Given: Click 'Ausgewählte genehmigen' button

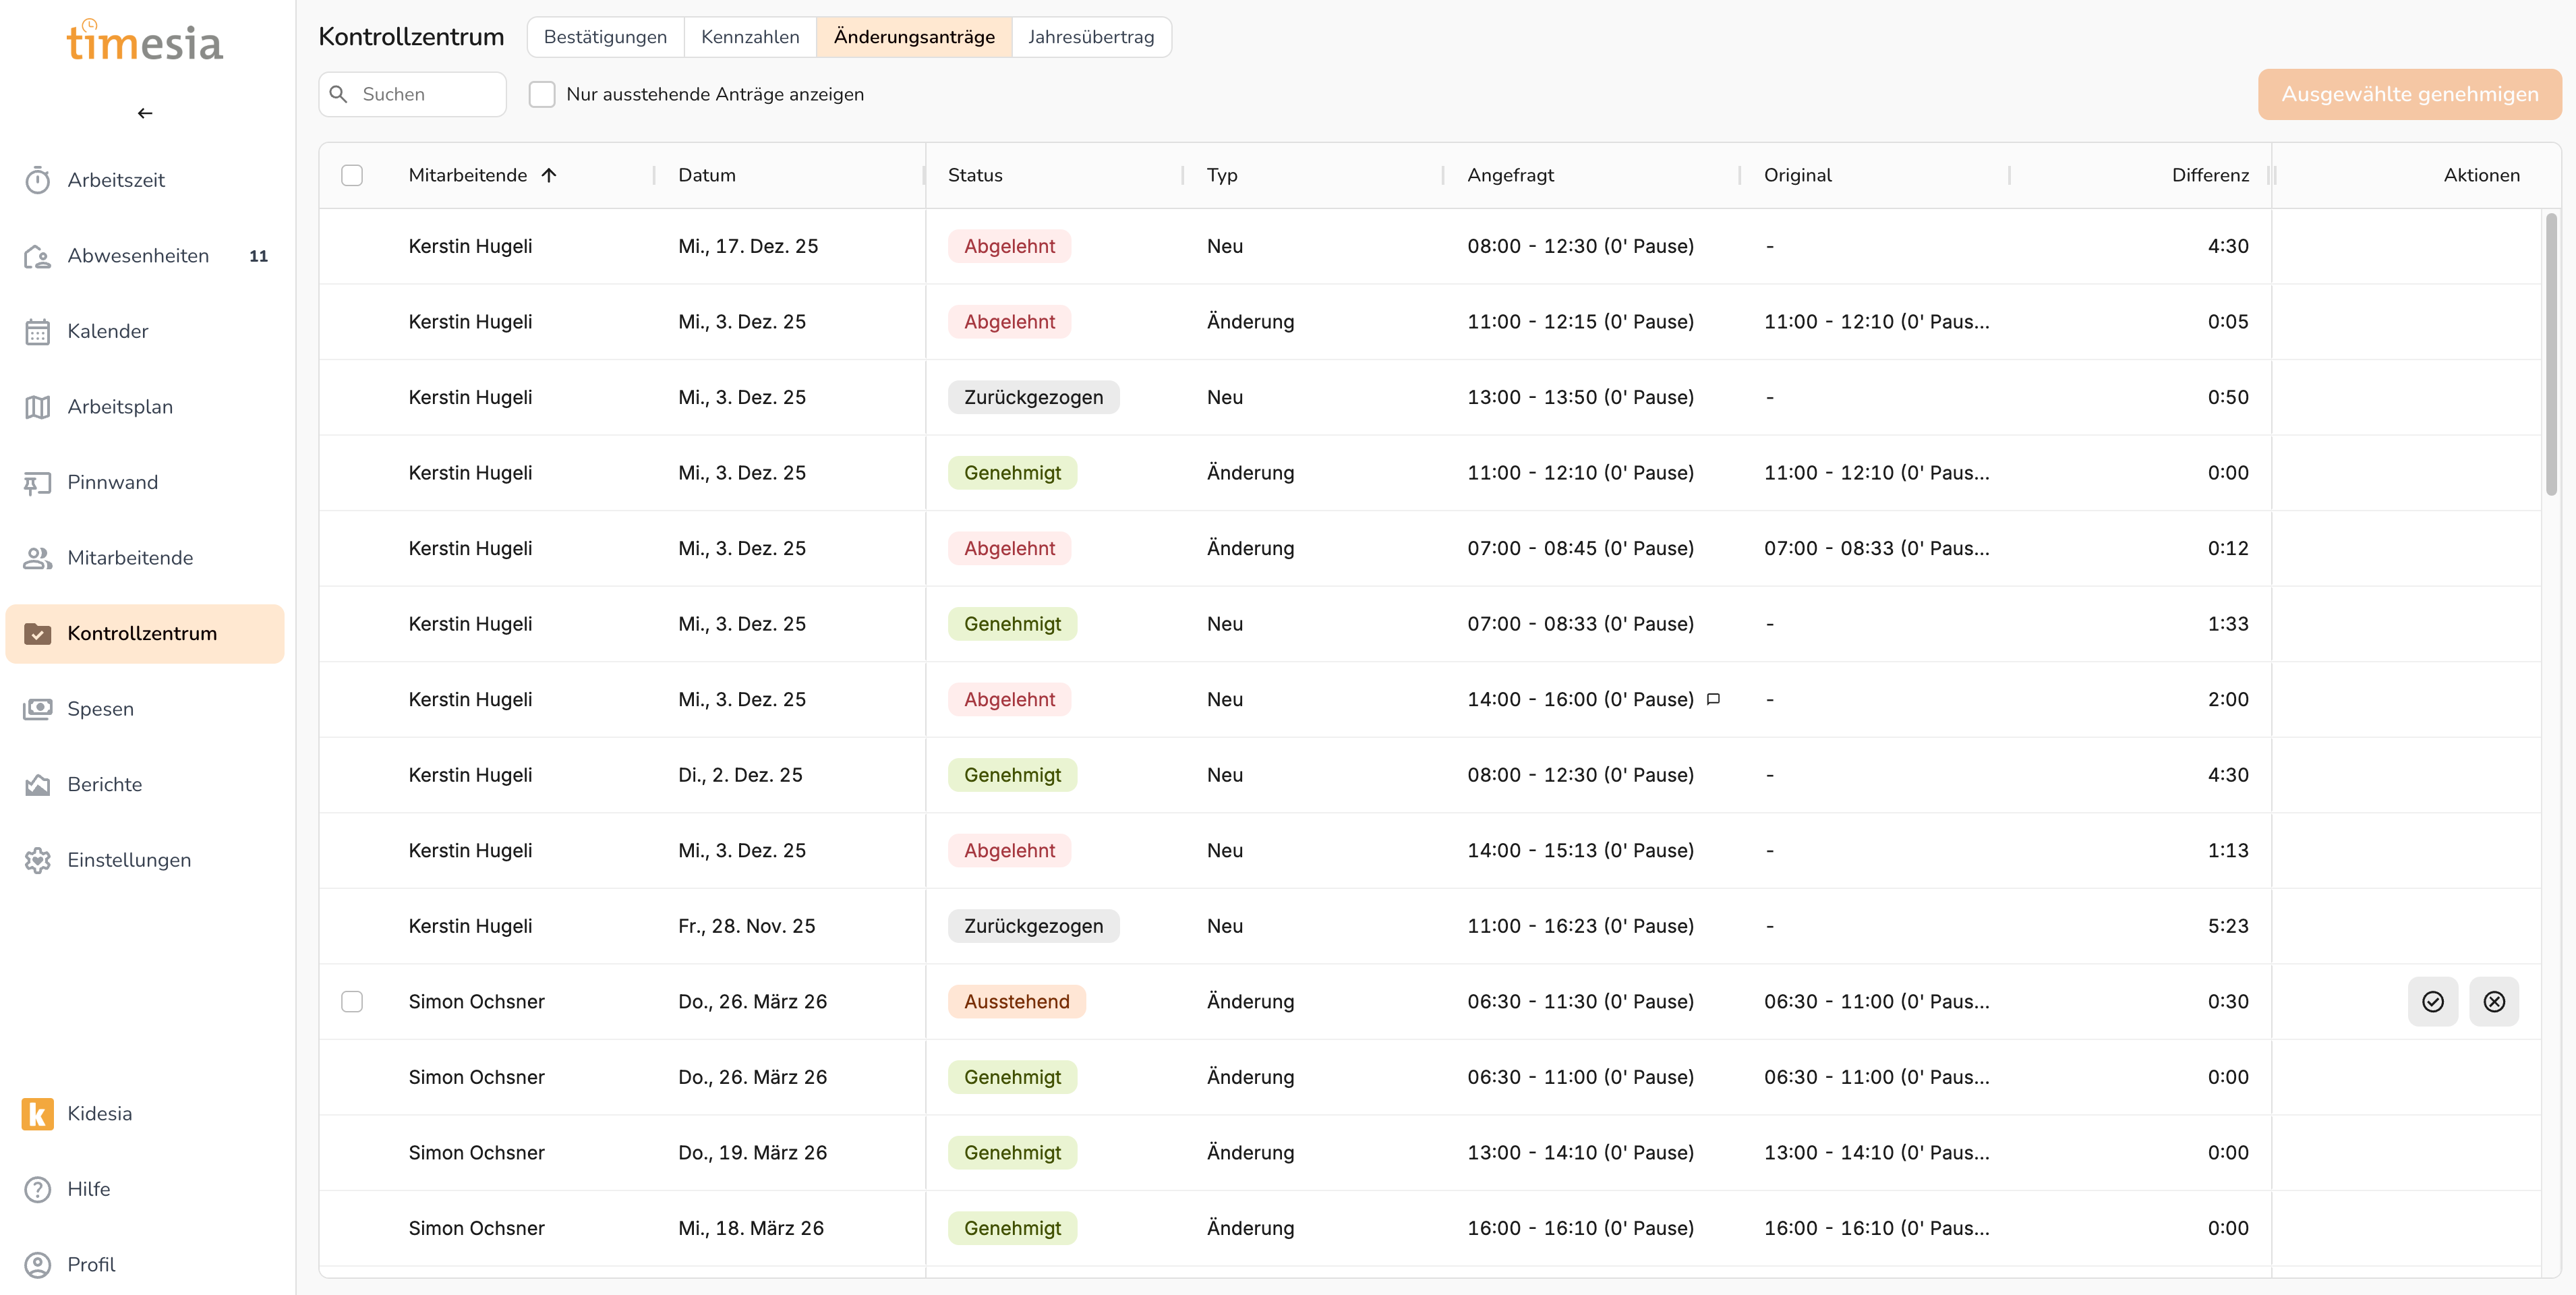Looking at the screenshot, I should tap(2409, 94).
